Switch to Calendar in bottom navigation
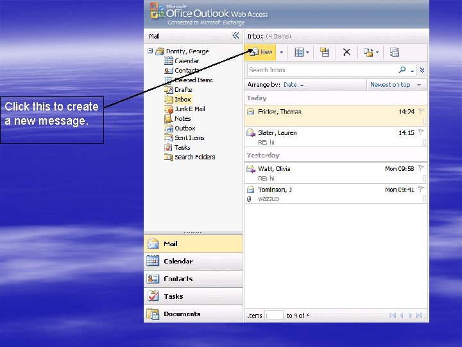Image resolution: width=462 pixels, height=347 pixels. [193, 261]
